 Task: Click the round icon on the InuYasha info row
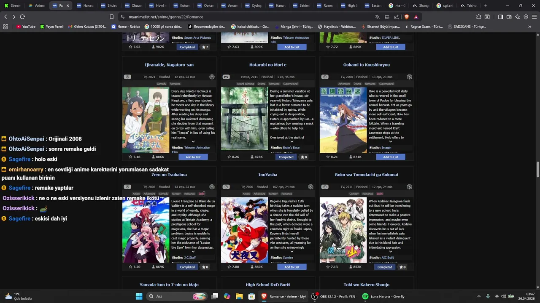[310, 187]
